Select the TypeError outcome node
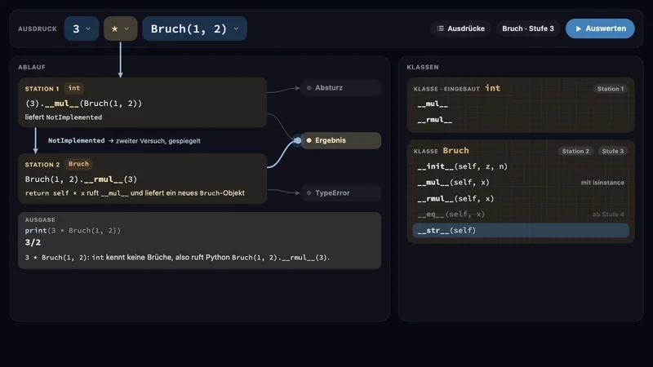 click(x=340, y=193)
